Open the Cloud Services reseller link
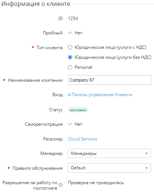Image resolution: width=154 pixels, height=193 pixels. pyautogui.click(x=83, y=139)
